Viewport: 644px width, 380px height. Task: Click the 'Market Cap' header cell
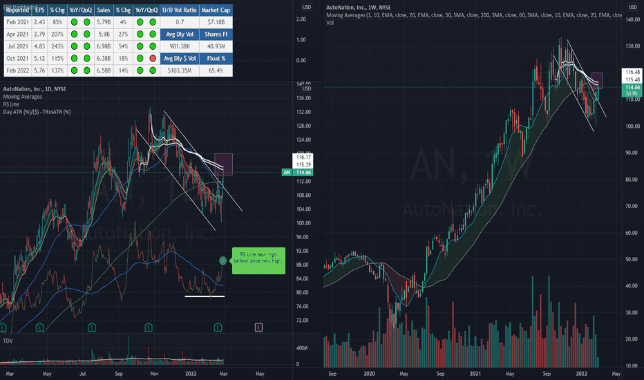pos(216,10)
